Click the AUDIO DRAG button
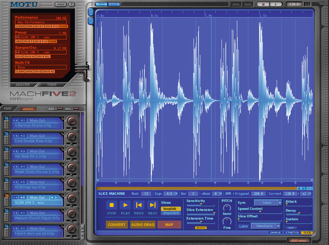The height and width of the screenshot is (245, 329). click(143, 225)
